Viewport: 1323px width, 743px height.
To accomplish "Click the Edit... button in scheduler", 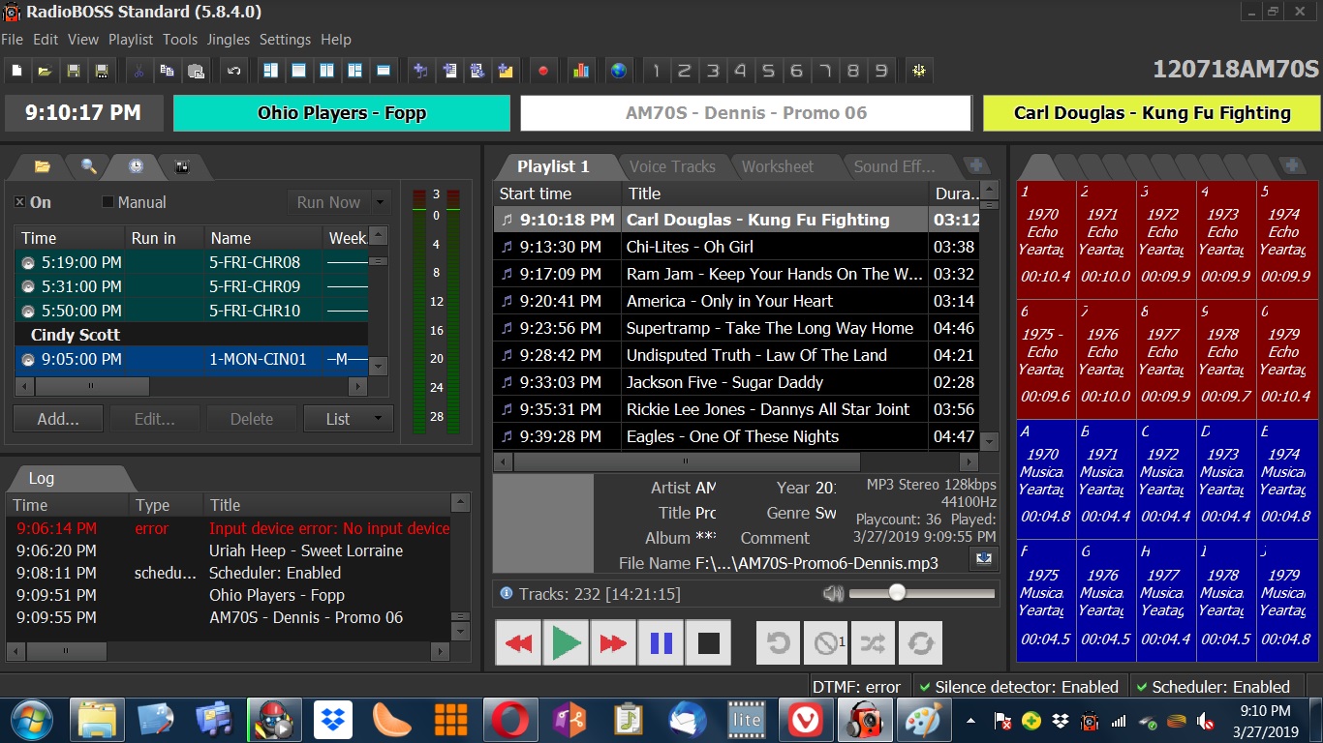I will (x=155, y=419).
